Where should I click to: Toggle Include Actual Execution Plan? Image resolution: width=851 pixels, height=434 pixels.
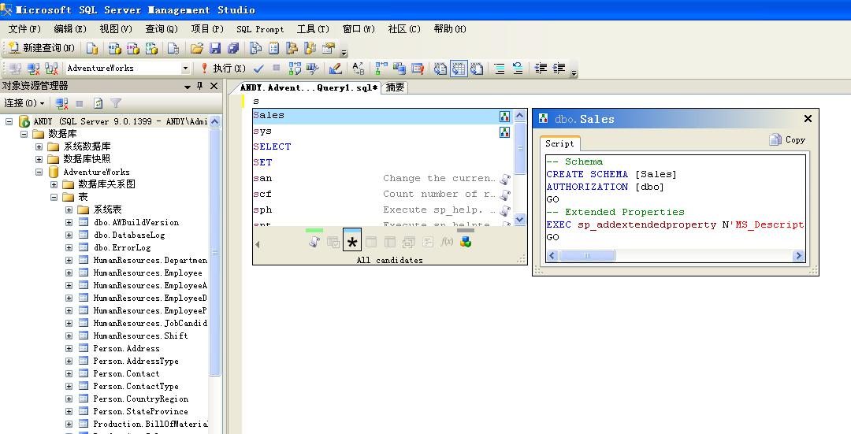(x=381, y=69)
